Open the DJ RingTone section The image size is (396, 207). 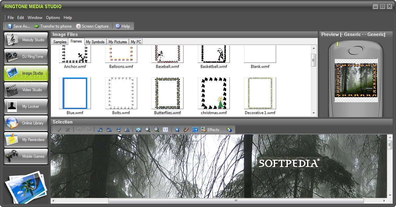26,57
